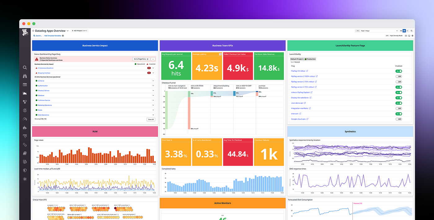Step time frame backward
Image resolution: width=434 pixels, height=220 pixels.
point(401,31)
